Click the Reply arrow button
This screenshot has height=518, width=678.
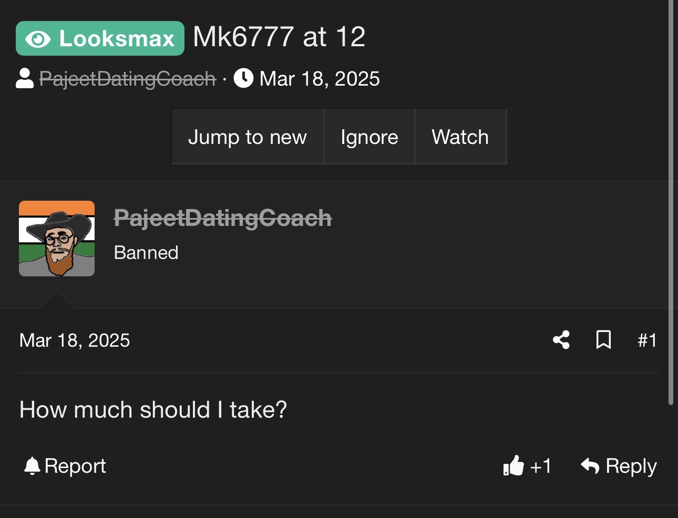coord(619,466)
